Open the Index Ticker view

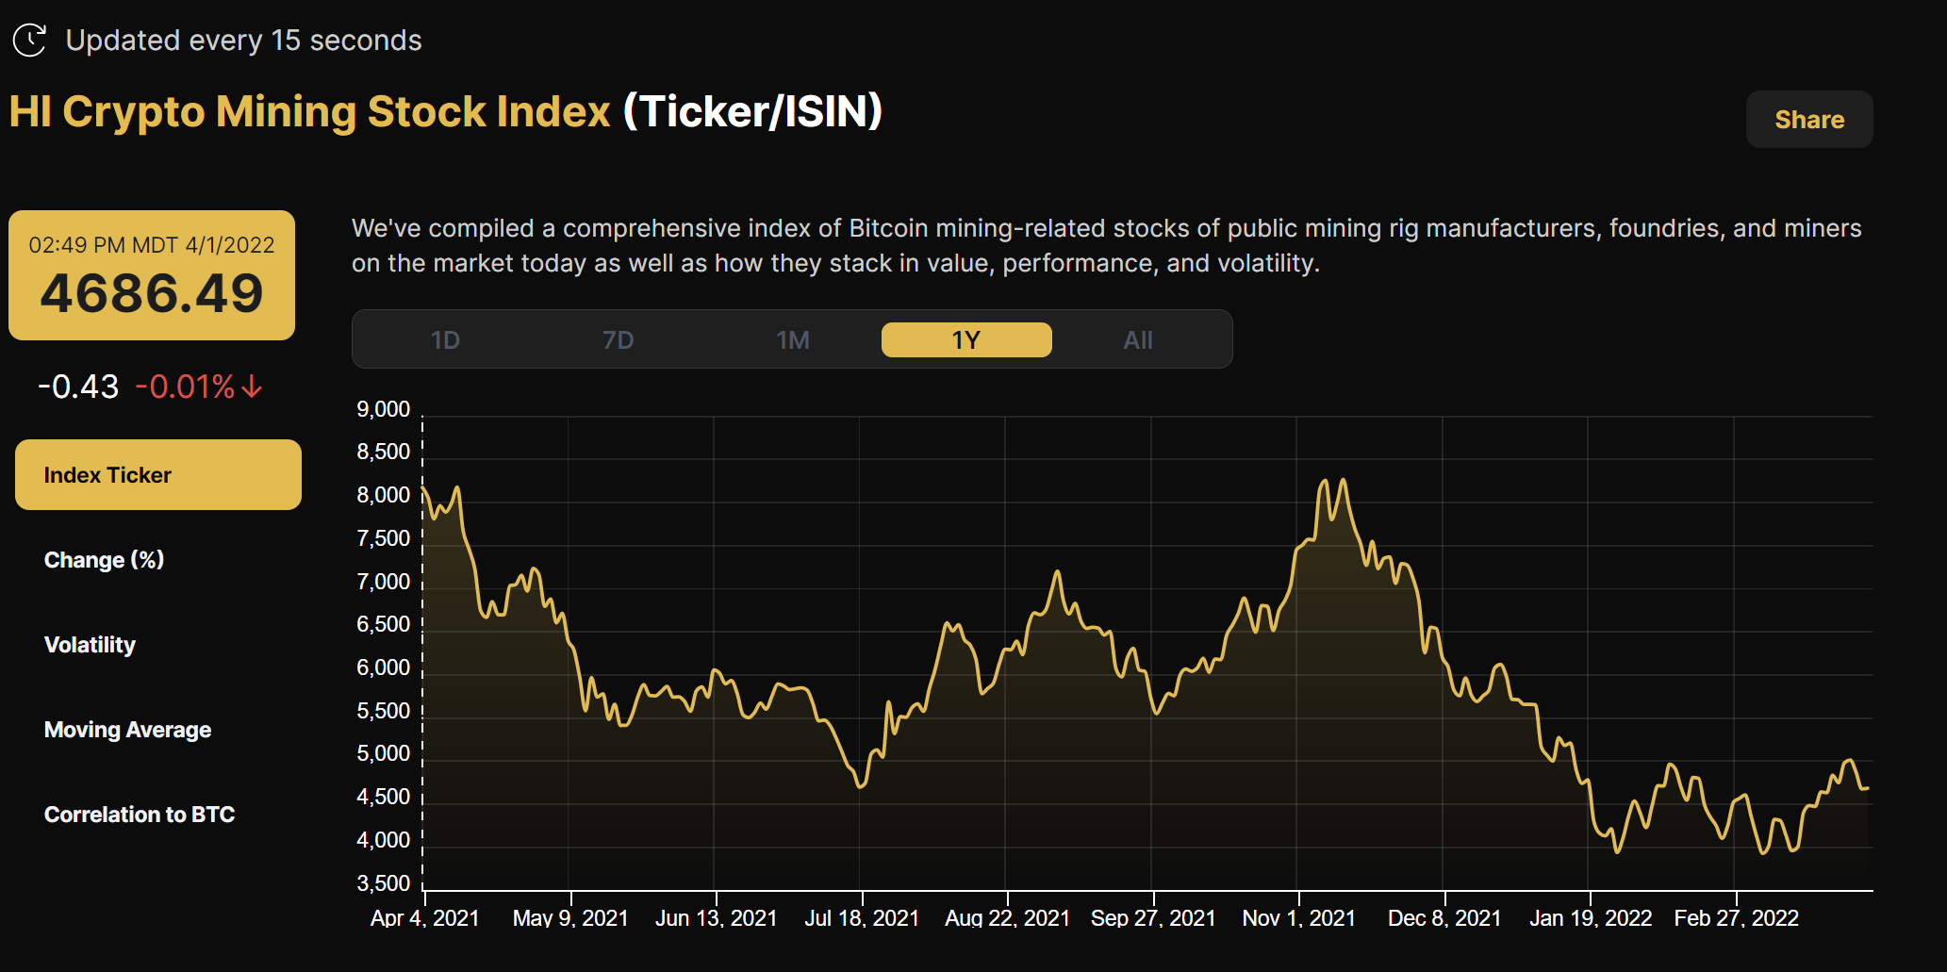click(158, 474)
